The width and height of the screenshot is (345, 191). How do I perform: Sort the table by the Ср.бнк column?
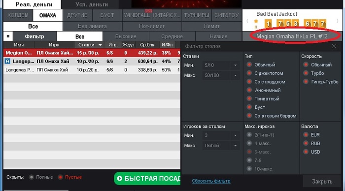click(147, 45)
